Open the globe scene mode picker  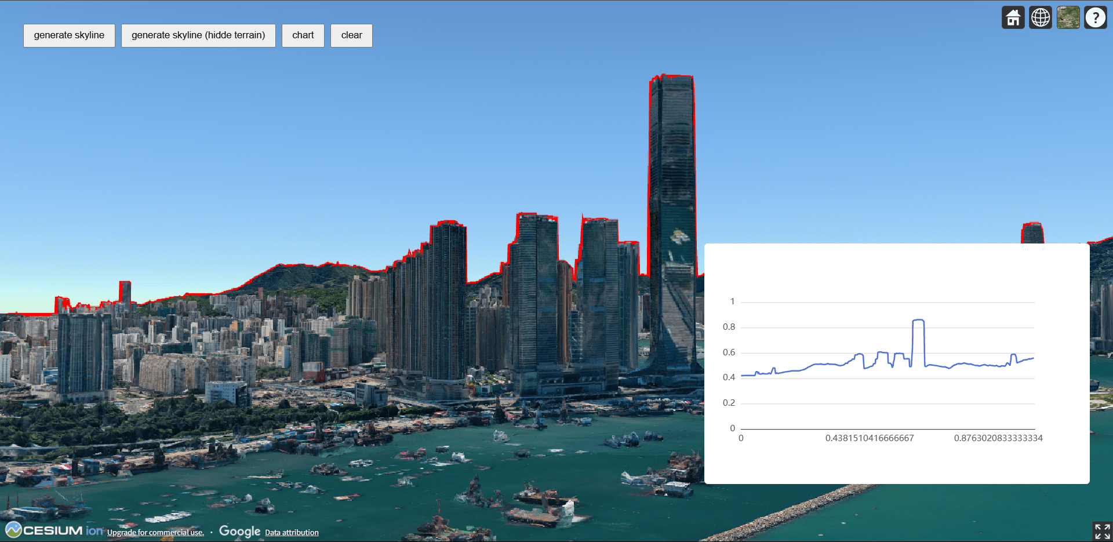click(1040, 18)
